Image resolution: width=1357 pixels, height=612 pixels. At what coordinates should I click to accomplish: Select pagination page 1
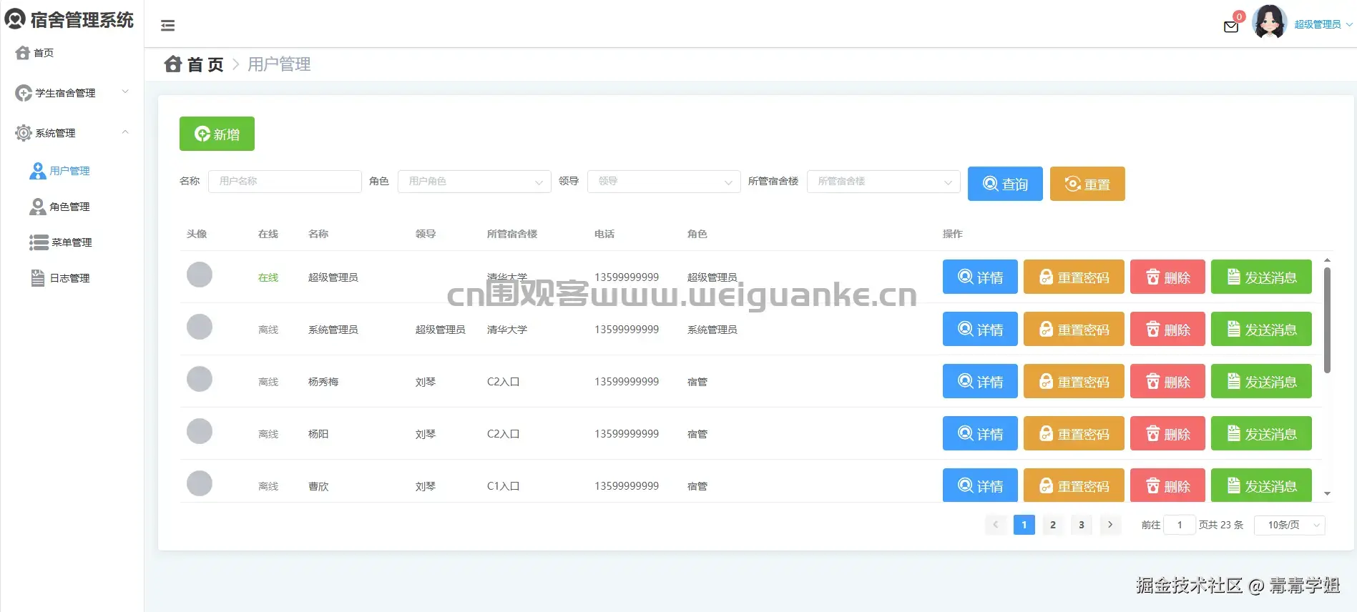click(x=1024, y=525)
